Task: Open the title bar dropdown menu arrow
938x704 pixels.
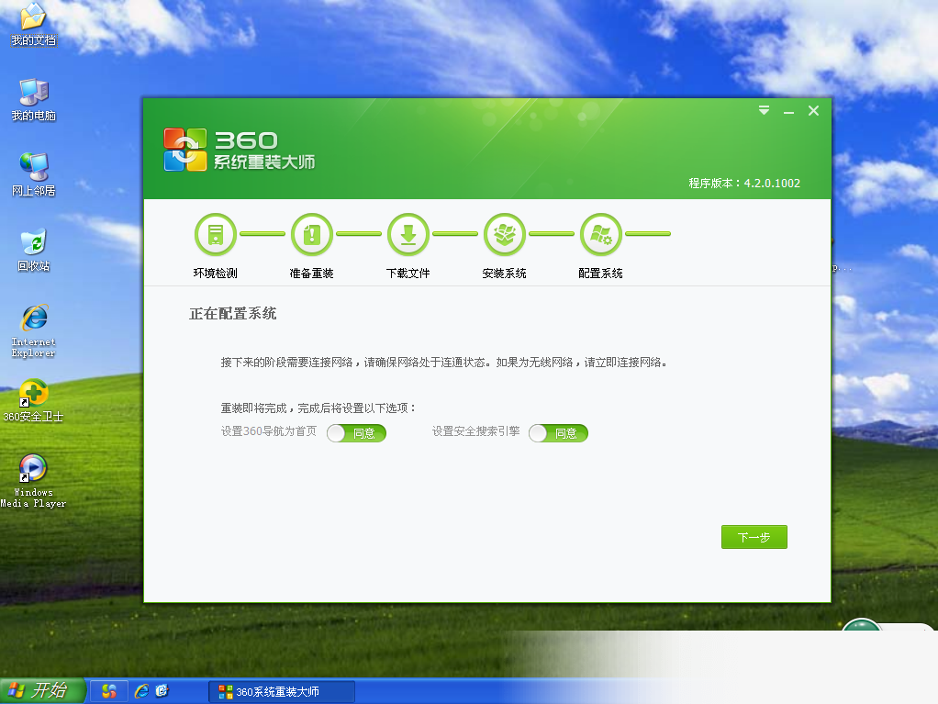Action: pyautogui.click(x=764, y=111)
